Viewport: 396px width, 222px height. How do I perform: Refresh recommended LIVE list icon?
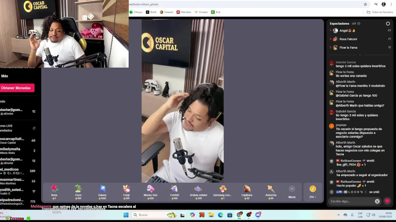(x=34, y=128)
